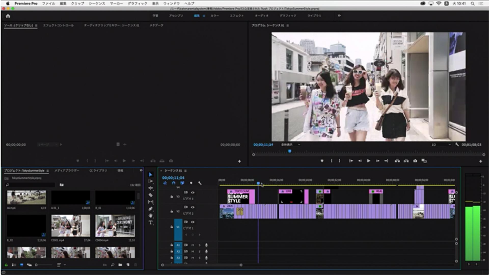
Task: Click the Home icon
Action: (8, 16)
